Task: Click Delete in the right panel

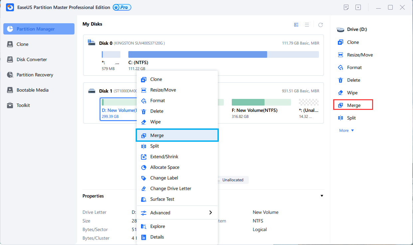Action: 353,80
